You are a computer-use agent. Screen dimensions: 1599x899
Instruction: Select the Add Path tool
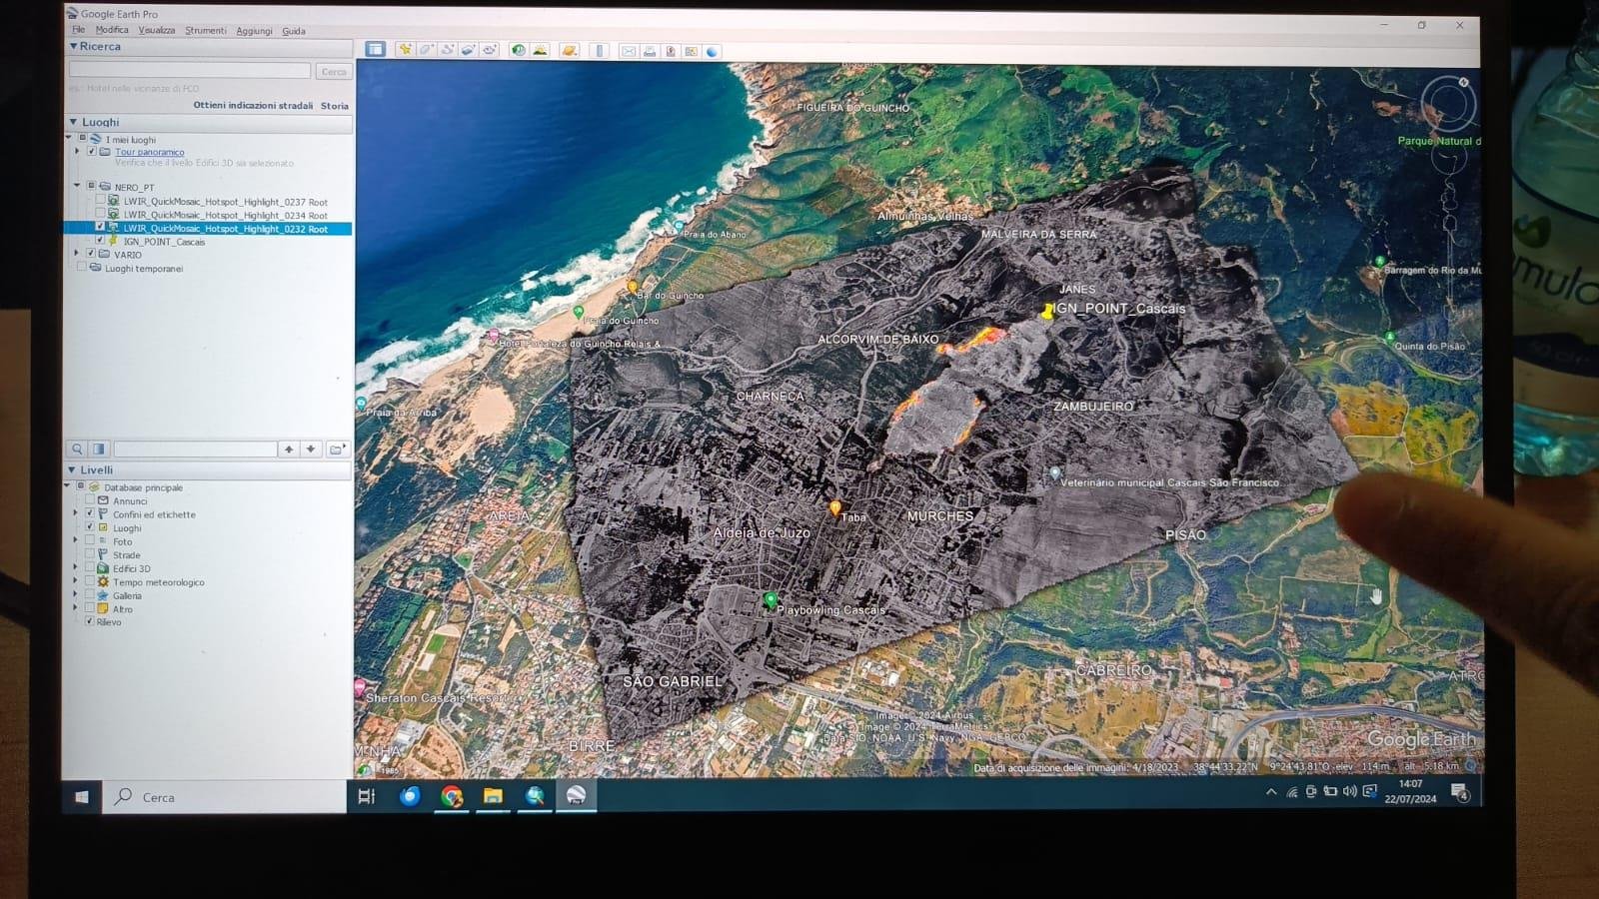pyautogui.click(x=448, y=50)
